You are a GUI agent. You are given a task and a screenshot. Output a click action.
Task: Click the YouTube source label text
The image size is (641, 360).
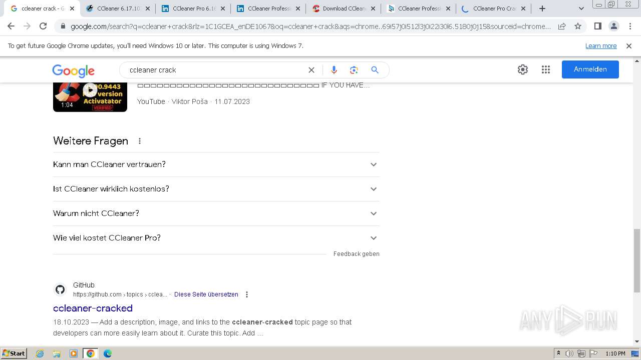151,101
